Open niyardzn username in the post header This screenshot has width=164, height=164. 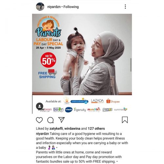54,7
